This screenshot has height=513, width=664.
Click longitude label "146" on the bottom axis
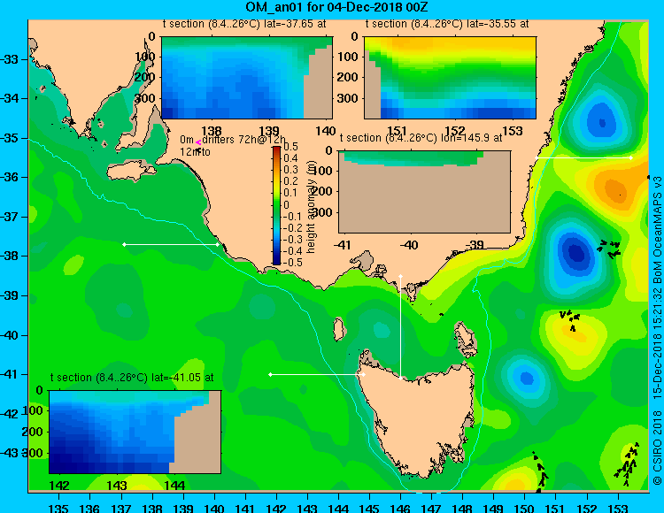[x=400, y=509]
